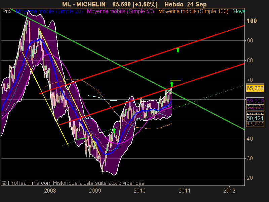Click the orange 47,837 value label
This screenshot has width=269, height=202.
(255, 124)
